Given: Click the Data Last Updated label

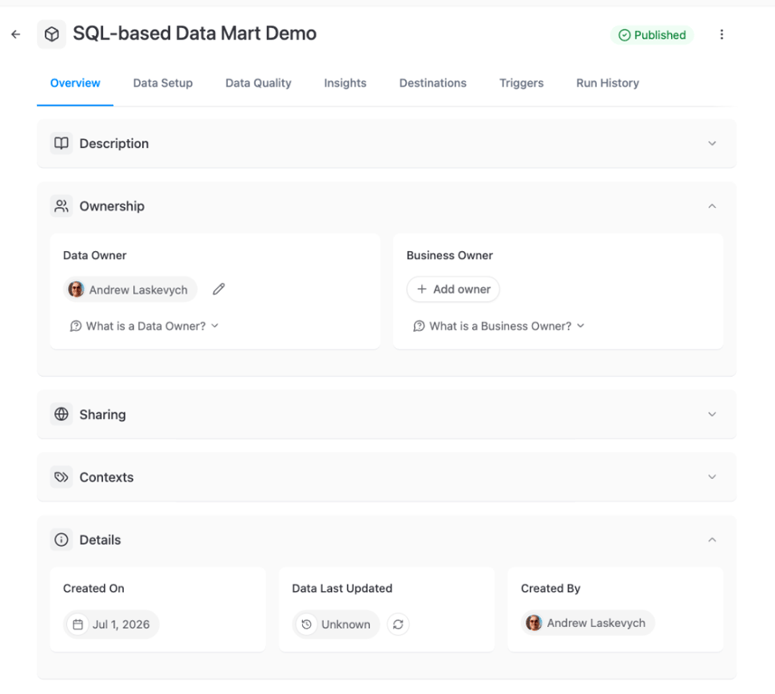Looking at the screenshot, I should 342,588.
